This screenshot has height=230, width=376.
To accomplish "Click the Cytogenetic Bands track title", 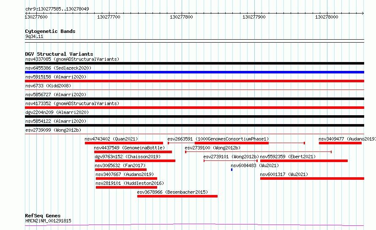I will point(50,31).
